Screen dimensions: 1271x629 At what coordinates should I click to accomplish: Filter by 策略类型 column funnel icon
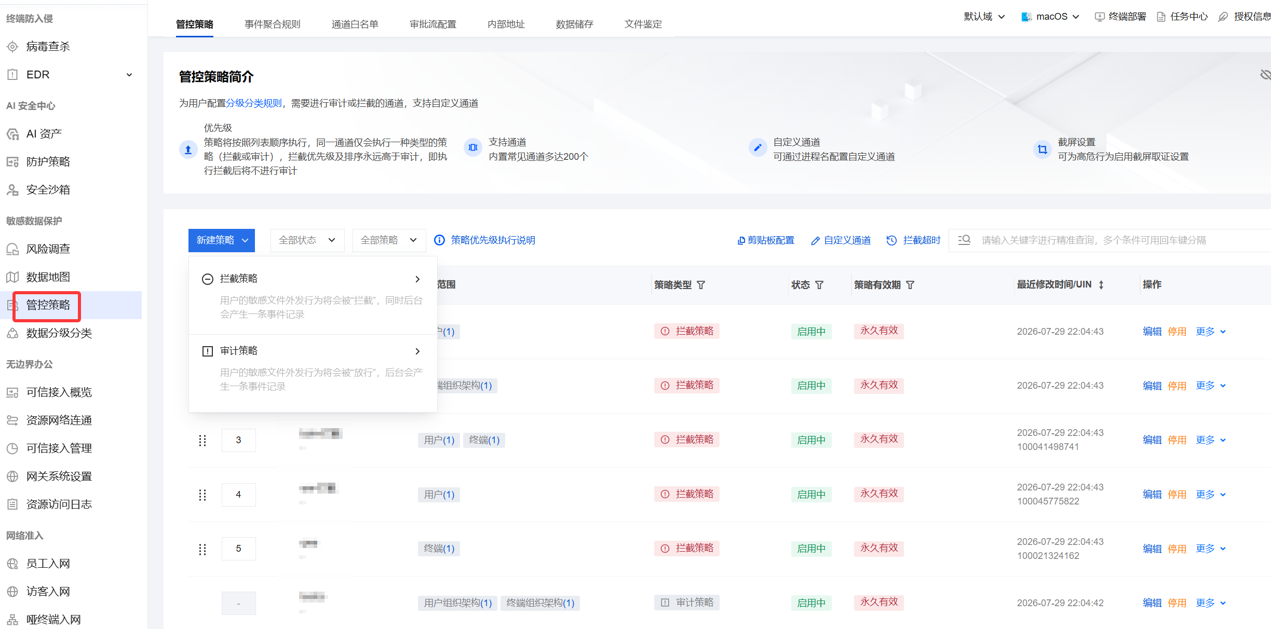click(x=701, y=285)
